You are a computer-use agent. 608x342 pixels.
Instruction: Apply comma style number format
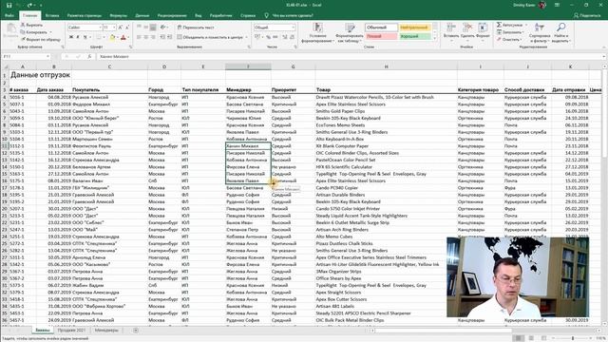click(x=275, y=37)
